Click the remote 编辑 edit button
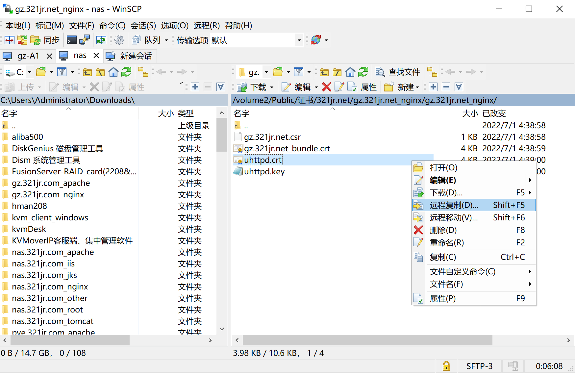This screenshot has width=575, height=373. [296, 87]
